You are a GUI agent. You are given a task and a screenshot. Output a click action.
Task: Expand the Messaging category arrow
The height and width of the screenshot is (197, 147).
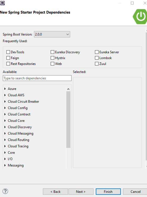(5, 165)
